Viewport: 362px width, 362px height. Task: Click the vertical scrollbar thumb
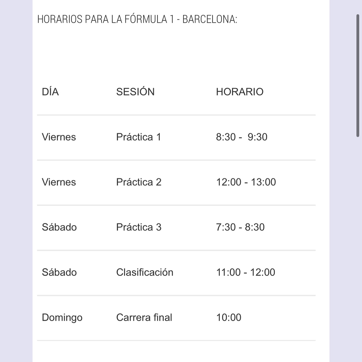tap(358, 76)
